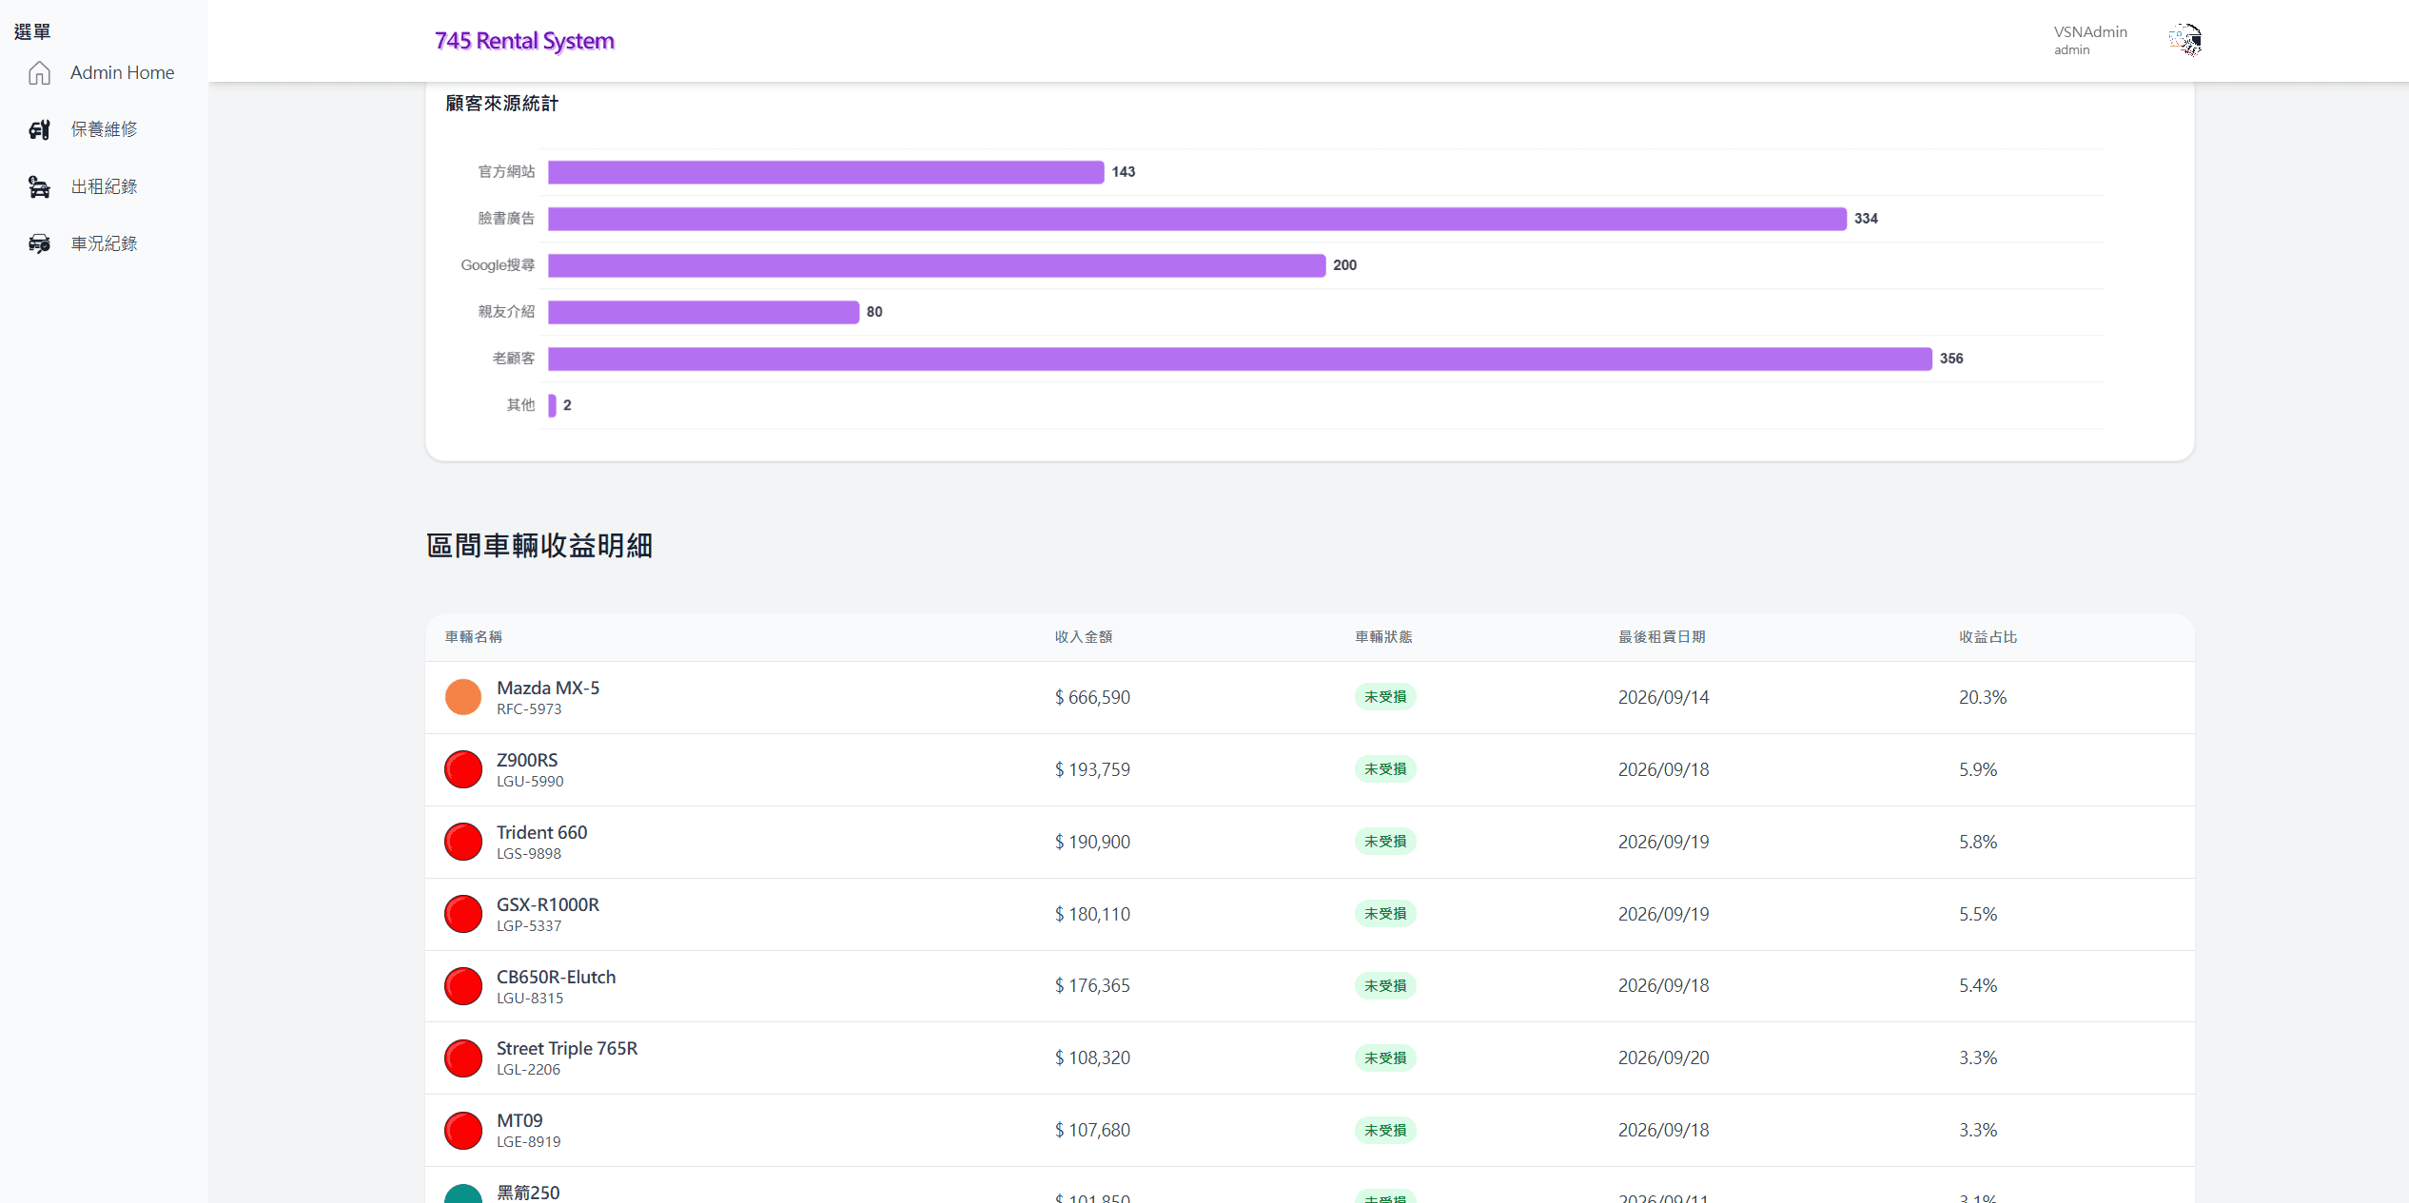2409x1203 pixels.
Task: Click the 區間車輛收益明細 section heading
Action: (x=539, y=546)
